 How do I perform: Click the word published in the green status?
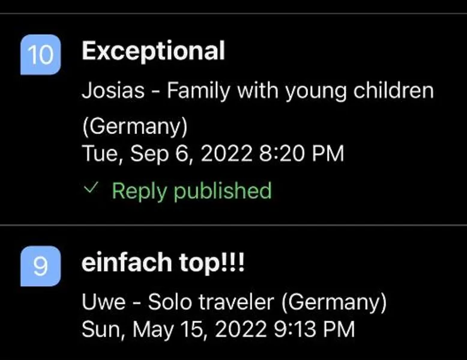pos(223,191)
